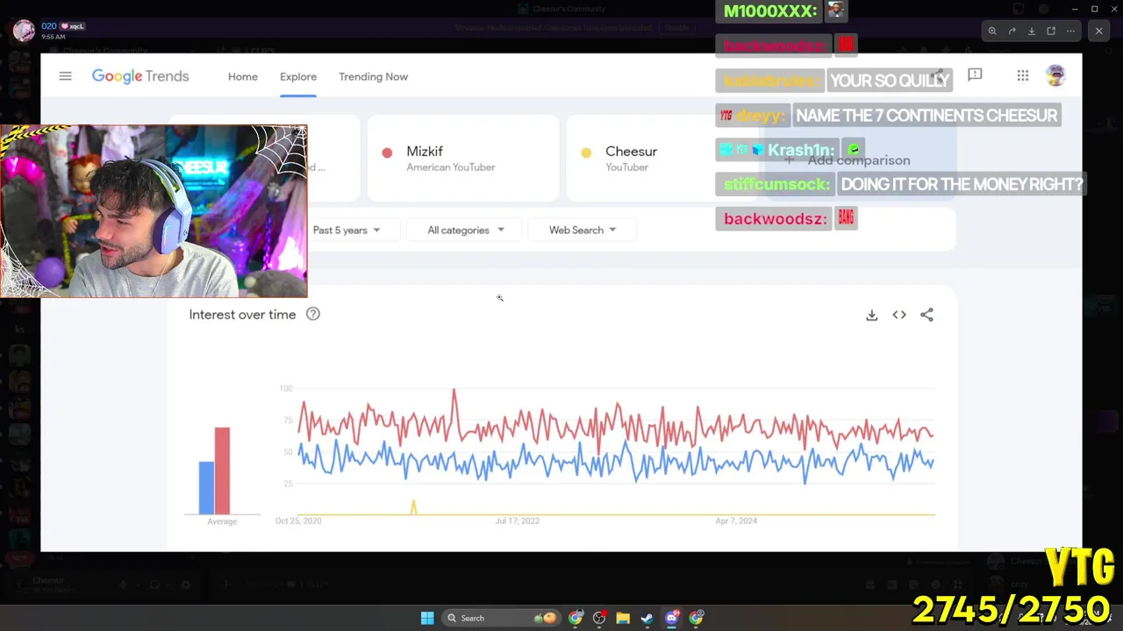Open the Past 5 years time dropdown
This screenshot has width=1123, height=631.
coord(347,230)
